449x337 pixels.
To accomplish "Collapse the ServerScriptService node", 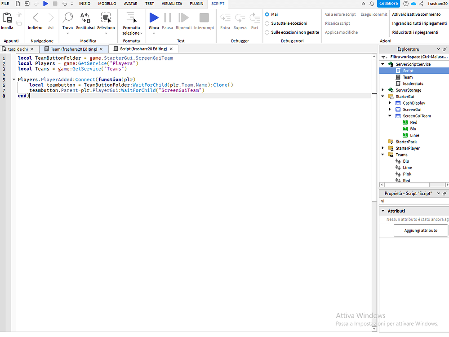I will [x=383, y=64].
